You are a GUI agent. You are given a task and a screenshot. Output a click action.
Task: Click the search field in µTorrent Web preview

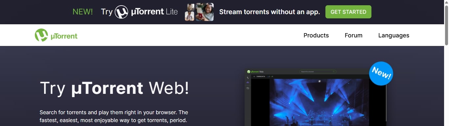coord(318,72)
